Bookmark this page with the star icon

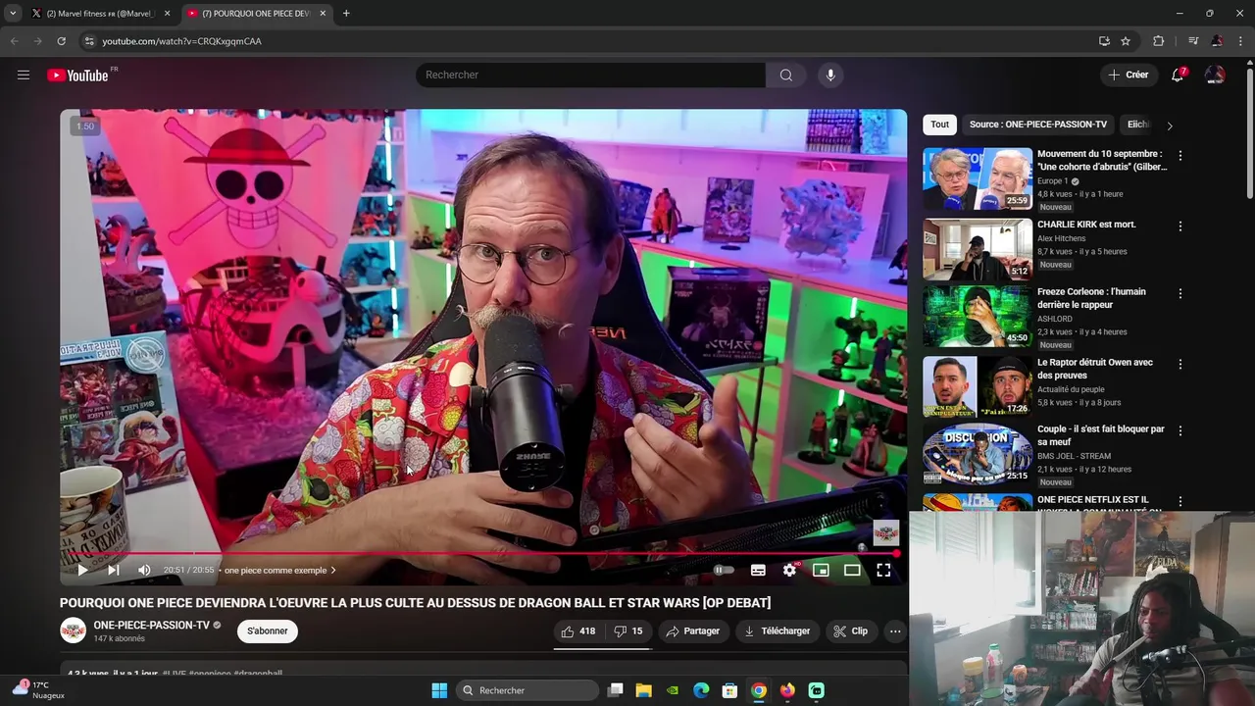pyautogui.click(x=1126, y=41)
